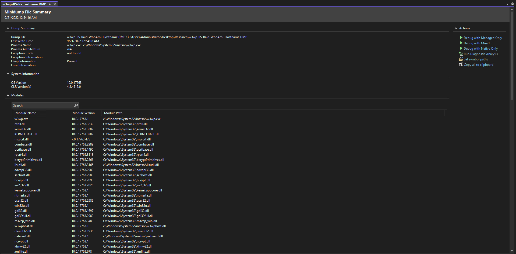
Task: Click the Debug with Native Only play icon
Action: 461,48
